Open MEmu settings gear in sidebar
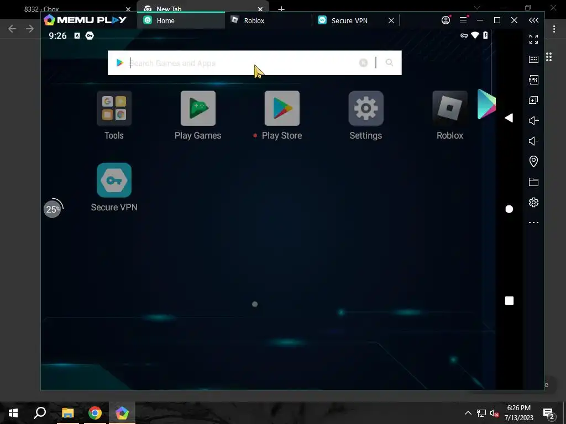This screenshot has height=424, width=566. 533,202
